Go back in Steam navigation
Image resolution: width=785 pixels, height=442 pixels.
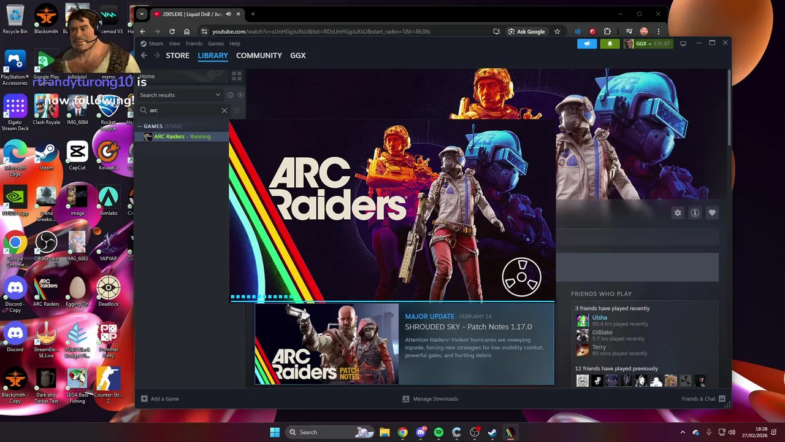click(x=144, y=55)
